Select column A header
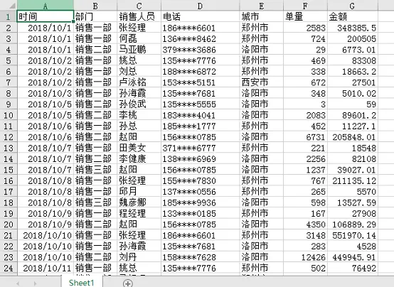Image resolution: width=394 pixels, height=287 pixels. 46,6
